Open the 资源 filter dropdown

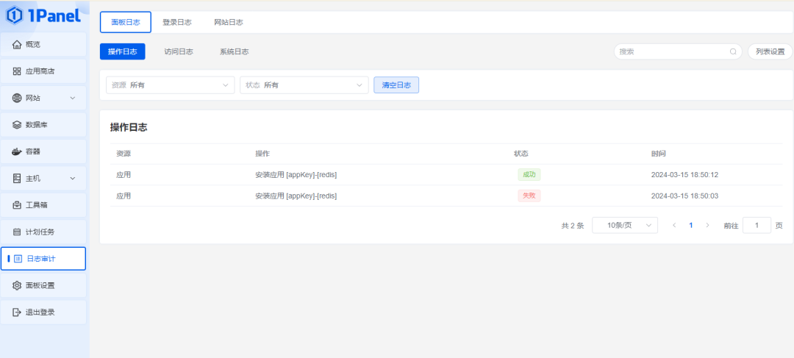coord(170,85)
